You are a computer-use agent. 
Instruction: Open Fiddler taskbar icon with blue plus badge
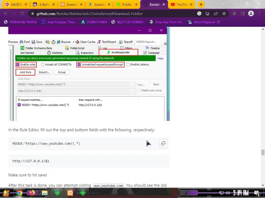(57, 193)
